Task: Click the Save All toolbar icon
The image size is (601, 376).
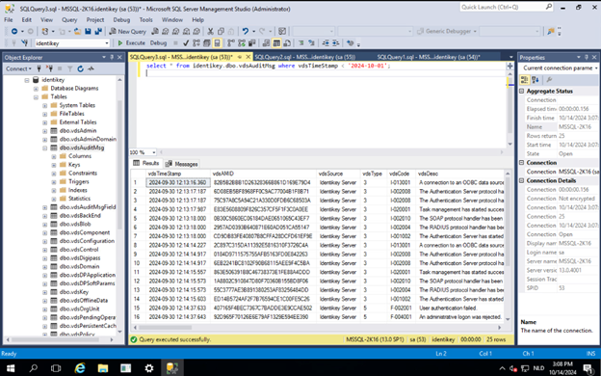Action: tap(98, 32)
